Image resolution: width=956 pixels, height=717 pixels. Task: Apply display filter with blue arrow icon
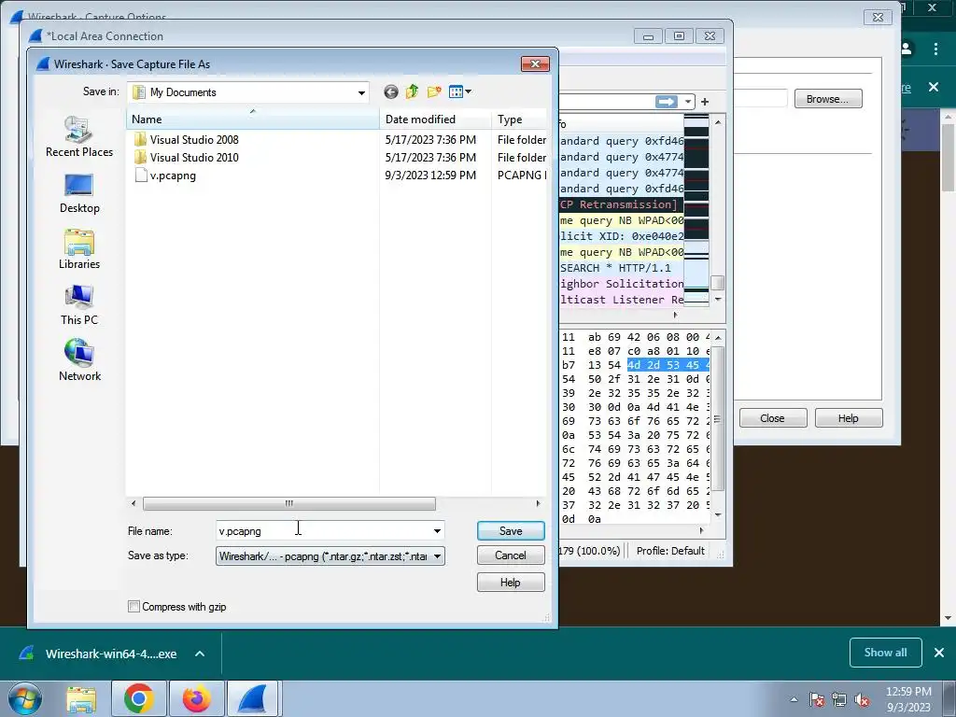click(666, 102)
